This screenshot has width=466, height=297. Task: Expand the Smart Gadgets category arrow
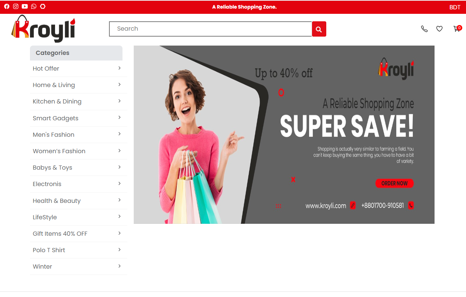pyautogui.click(x=119, y=118)
